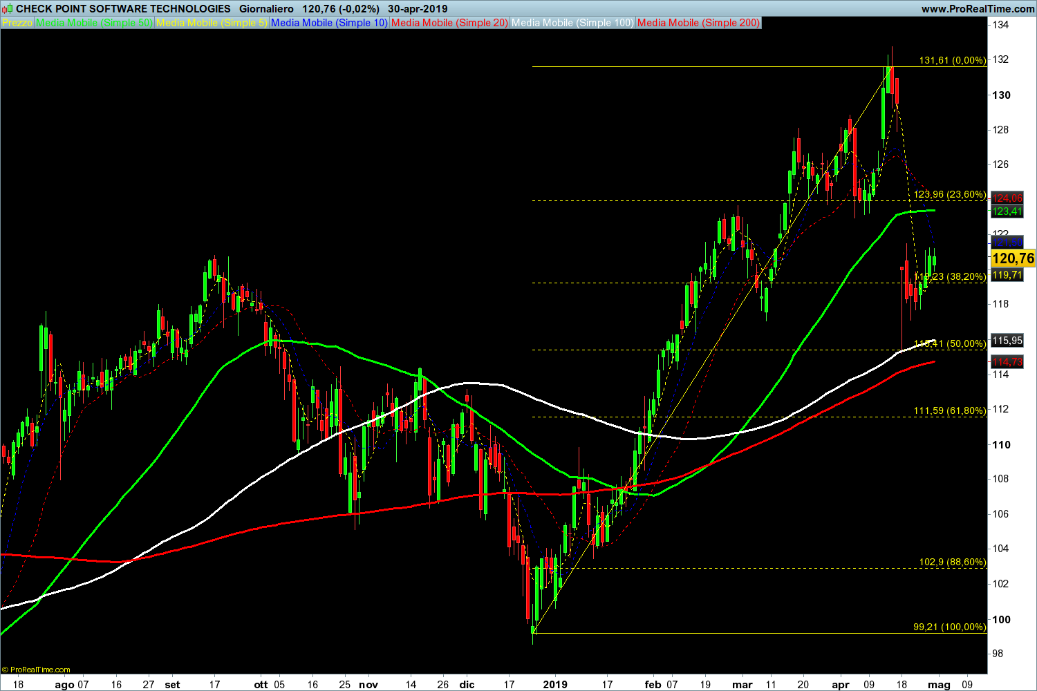Viewport: 1037px width, 691px height.
Task: Click the 'CHECK POINT SOFTWARE TECHNOLOGIES' title
Action: [123, 9]
